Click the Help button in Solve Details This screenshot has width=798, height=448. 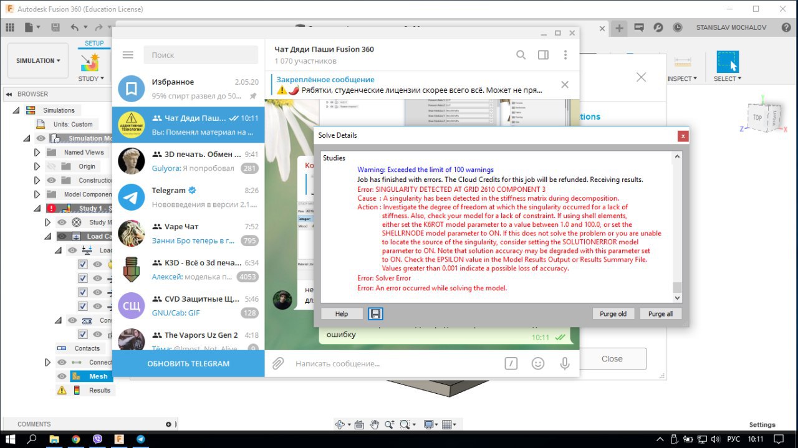click(x=342, y=313)
